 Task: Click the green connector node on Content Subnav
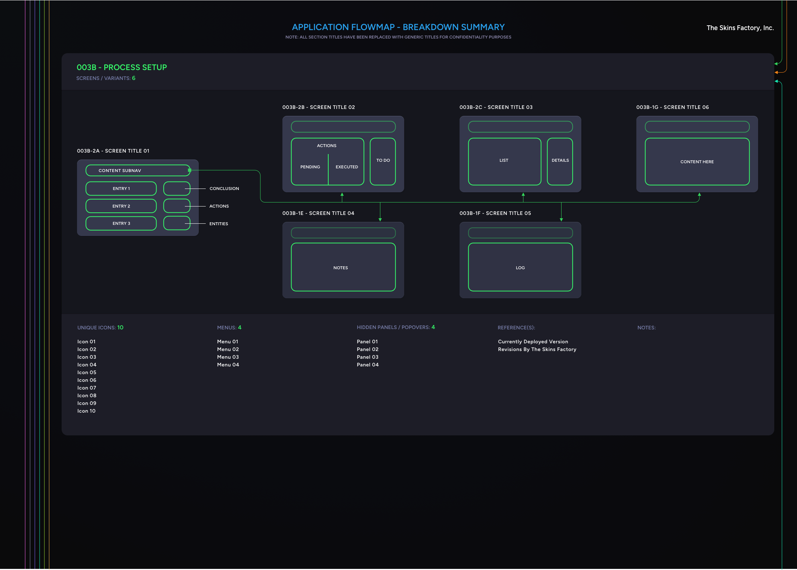point(190,170)
